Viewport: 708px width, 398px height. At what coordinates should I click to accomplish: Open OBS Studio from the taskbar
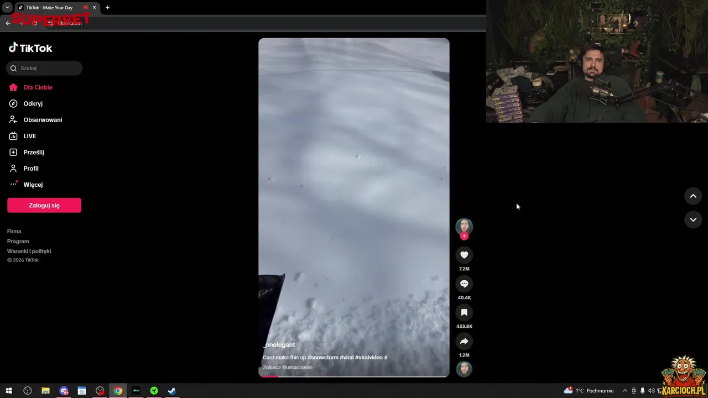[x=27, y=391]
